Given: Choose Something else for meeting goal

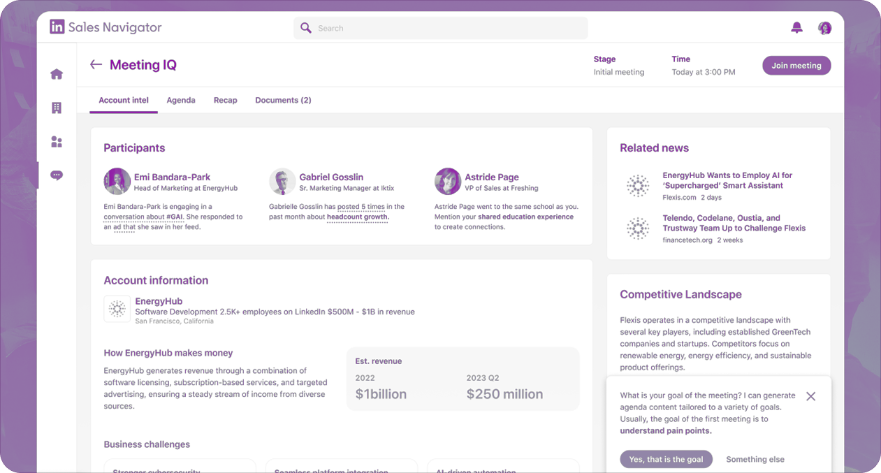Looking at the screenshot, I should [755, 459].
